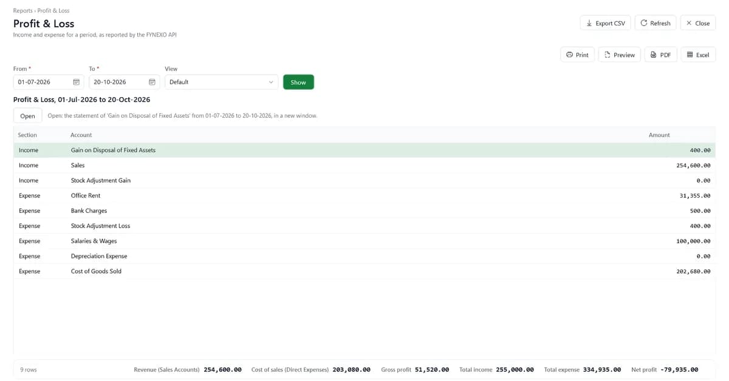Image resolution: width=729 pixels, height=381 pixels.
Task: Select the Salaries & Wages row
Action: coord(364,241)
